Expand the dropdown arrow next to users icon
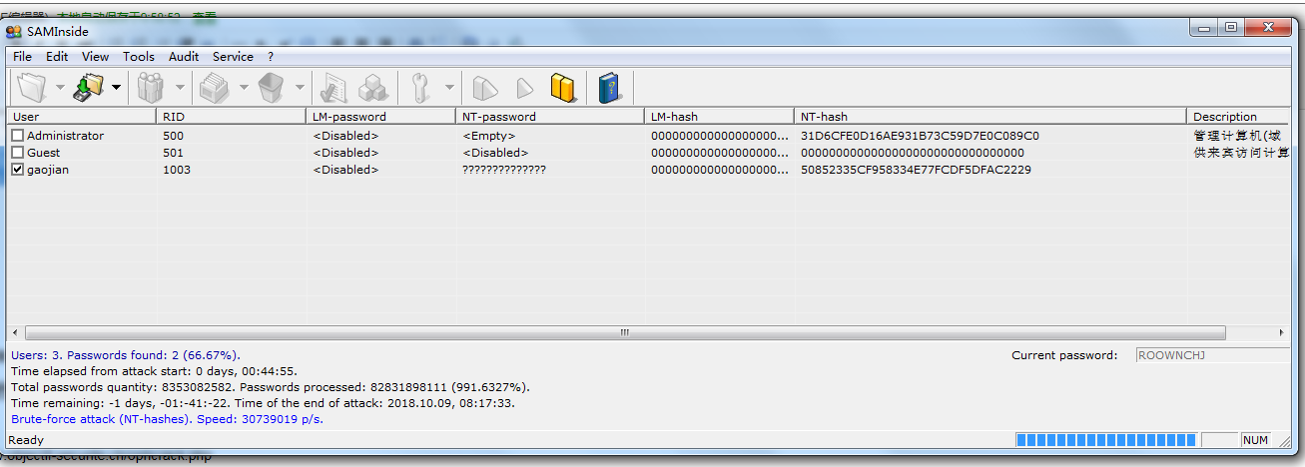The image size is (1305, 467). [180, 88]
